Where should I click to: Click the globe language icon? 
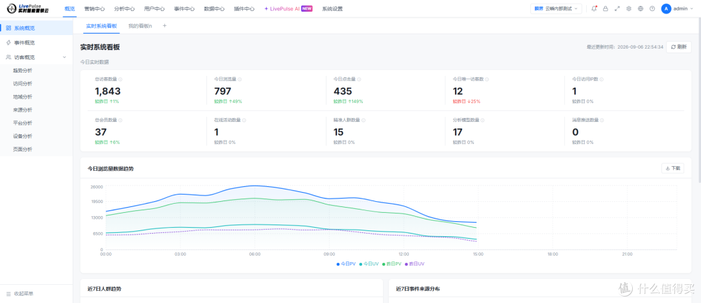click(640, 8)
